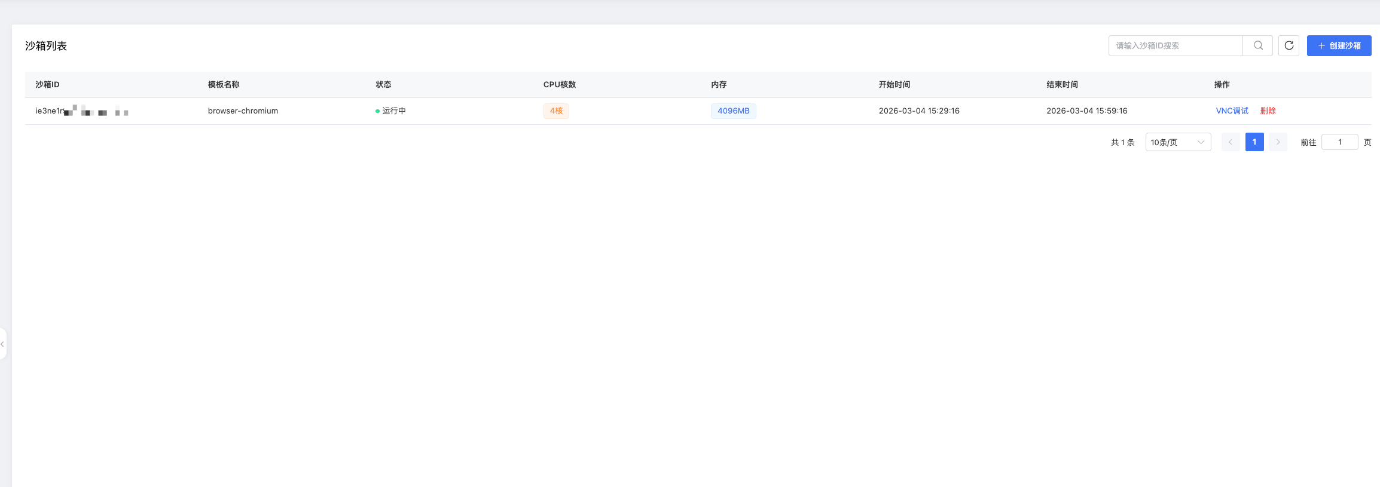Screen dimensions: 1380x487
Task: Open VNC调试 for the running sandbox
Action: coord(1232,111)
